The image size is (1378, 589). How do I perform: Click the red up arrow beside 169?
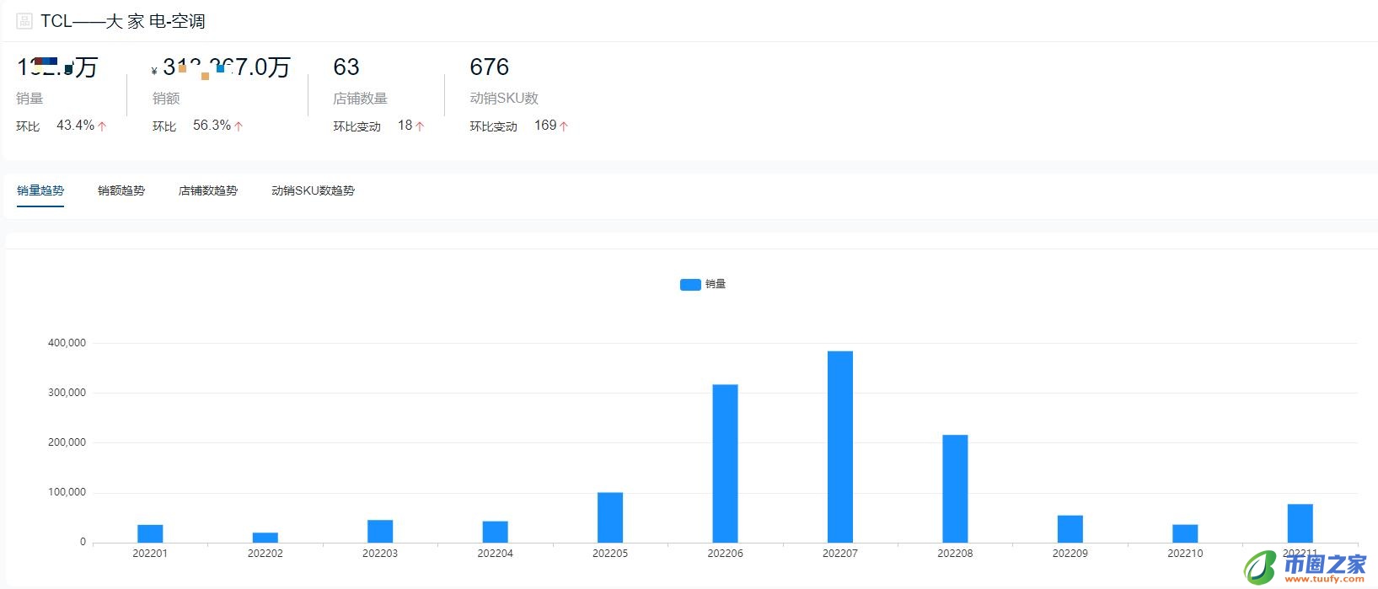pos(564,126)
